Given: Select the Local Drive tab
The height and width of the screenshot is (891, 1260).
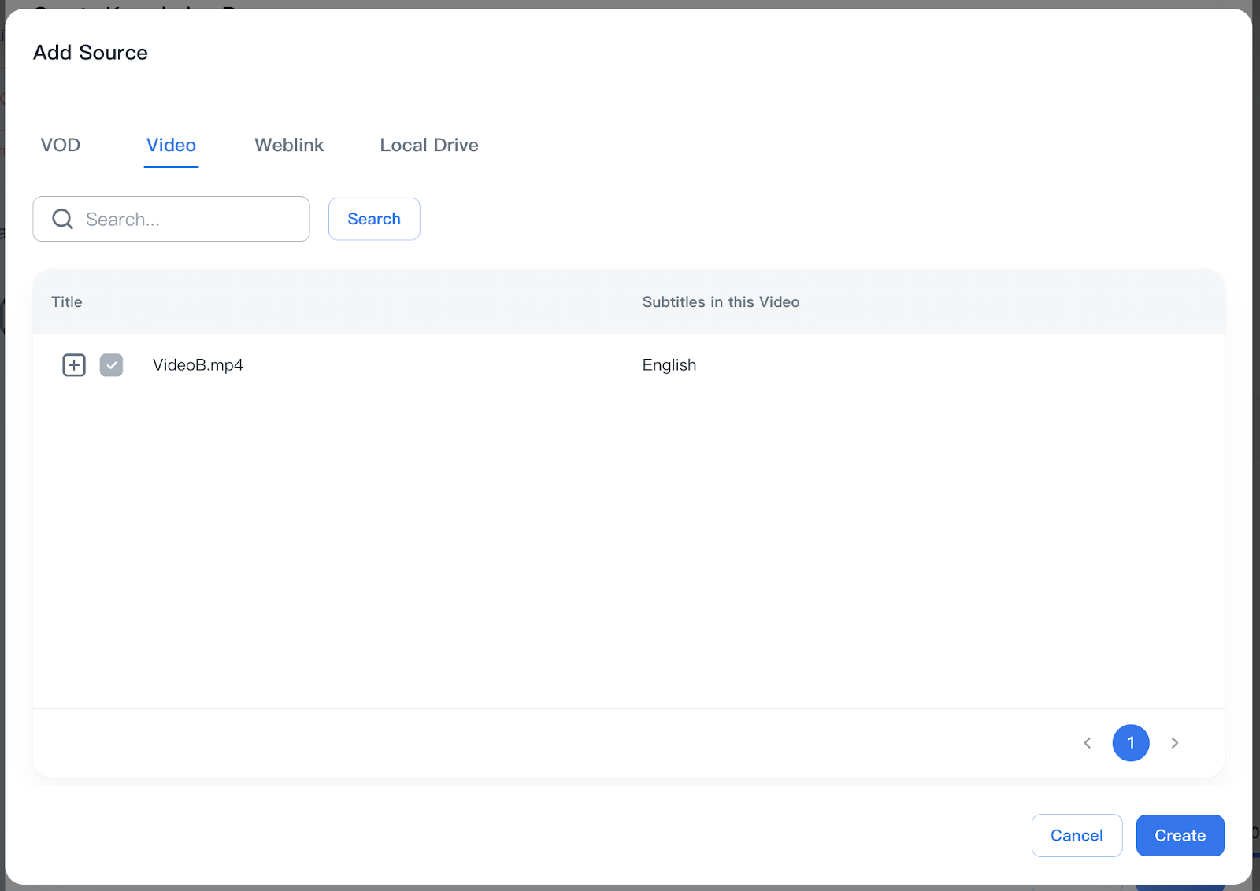Looking at the screenshot, I should [429, 145].
